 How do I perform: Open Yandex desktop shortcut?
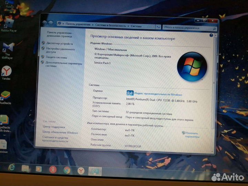[x=6, y=72]
